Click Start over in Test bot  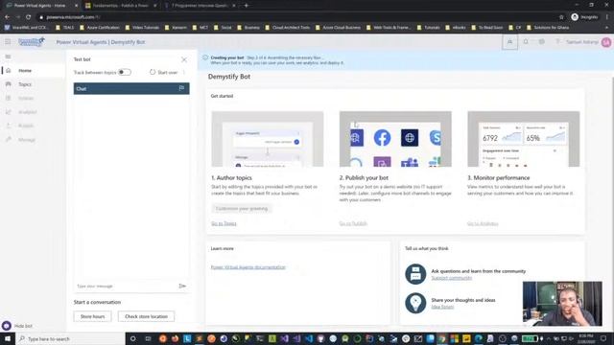point(164,73)
